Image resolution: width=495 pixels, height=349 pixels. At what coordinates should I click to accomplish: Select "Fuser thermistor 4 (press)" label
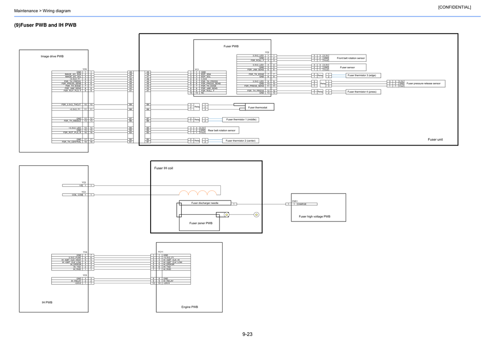pos(362,92)
